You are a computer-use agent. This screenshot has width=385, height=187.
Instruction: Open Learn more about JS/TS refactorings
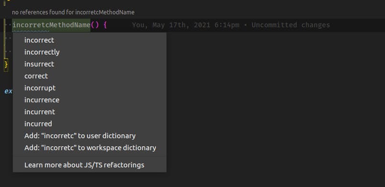[89, 165]
